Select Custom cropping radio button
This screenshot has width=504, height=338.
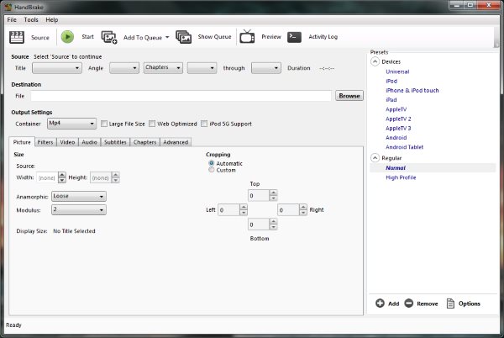pyautogui.click(x=211, y=170)
